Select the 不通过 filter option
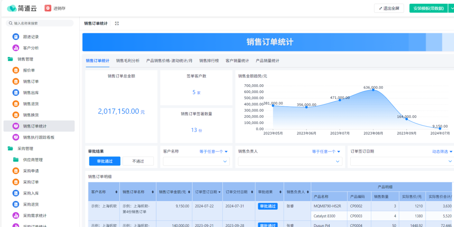The width and height of the screenshot is (454, 227). click(x=138, y=161)
